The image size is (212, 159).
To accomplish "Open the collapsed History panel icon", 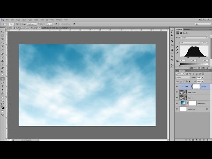I will (x=172, y=31).
